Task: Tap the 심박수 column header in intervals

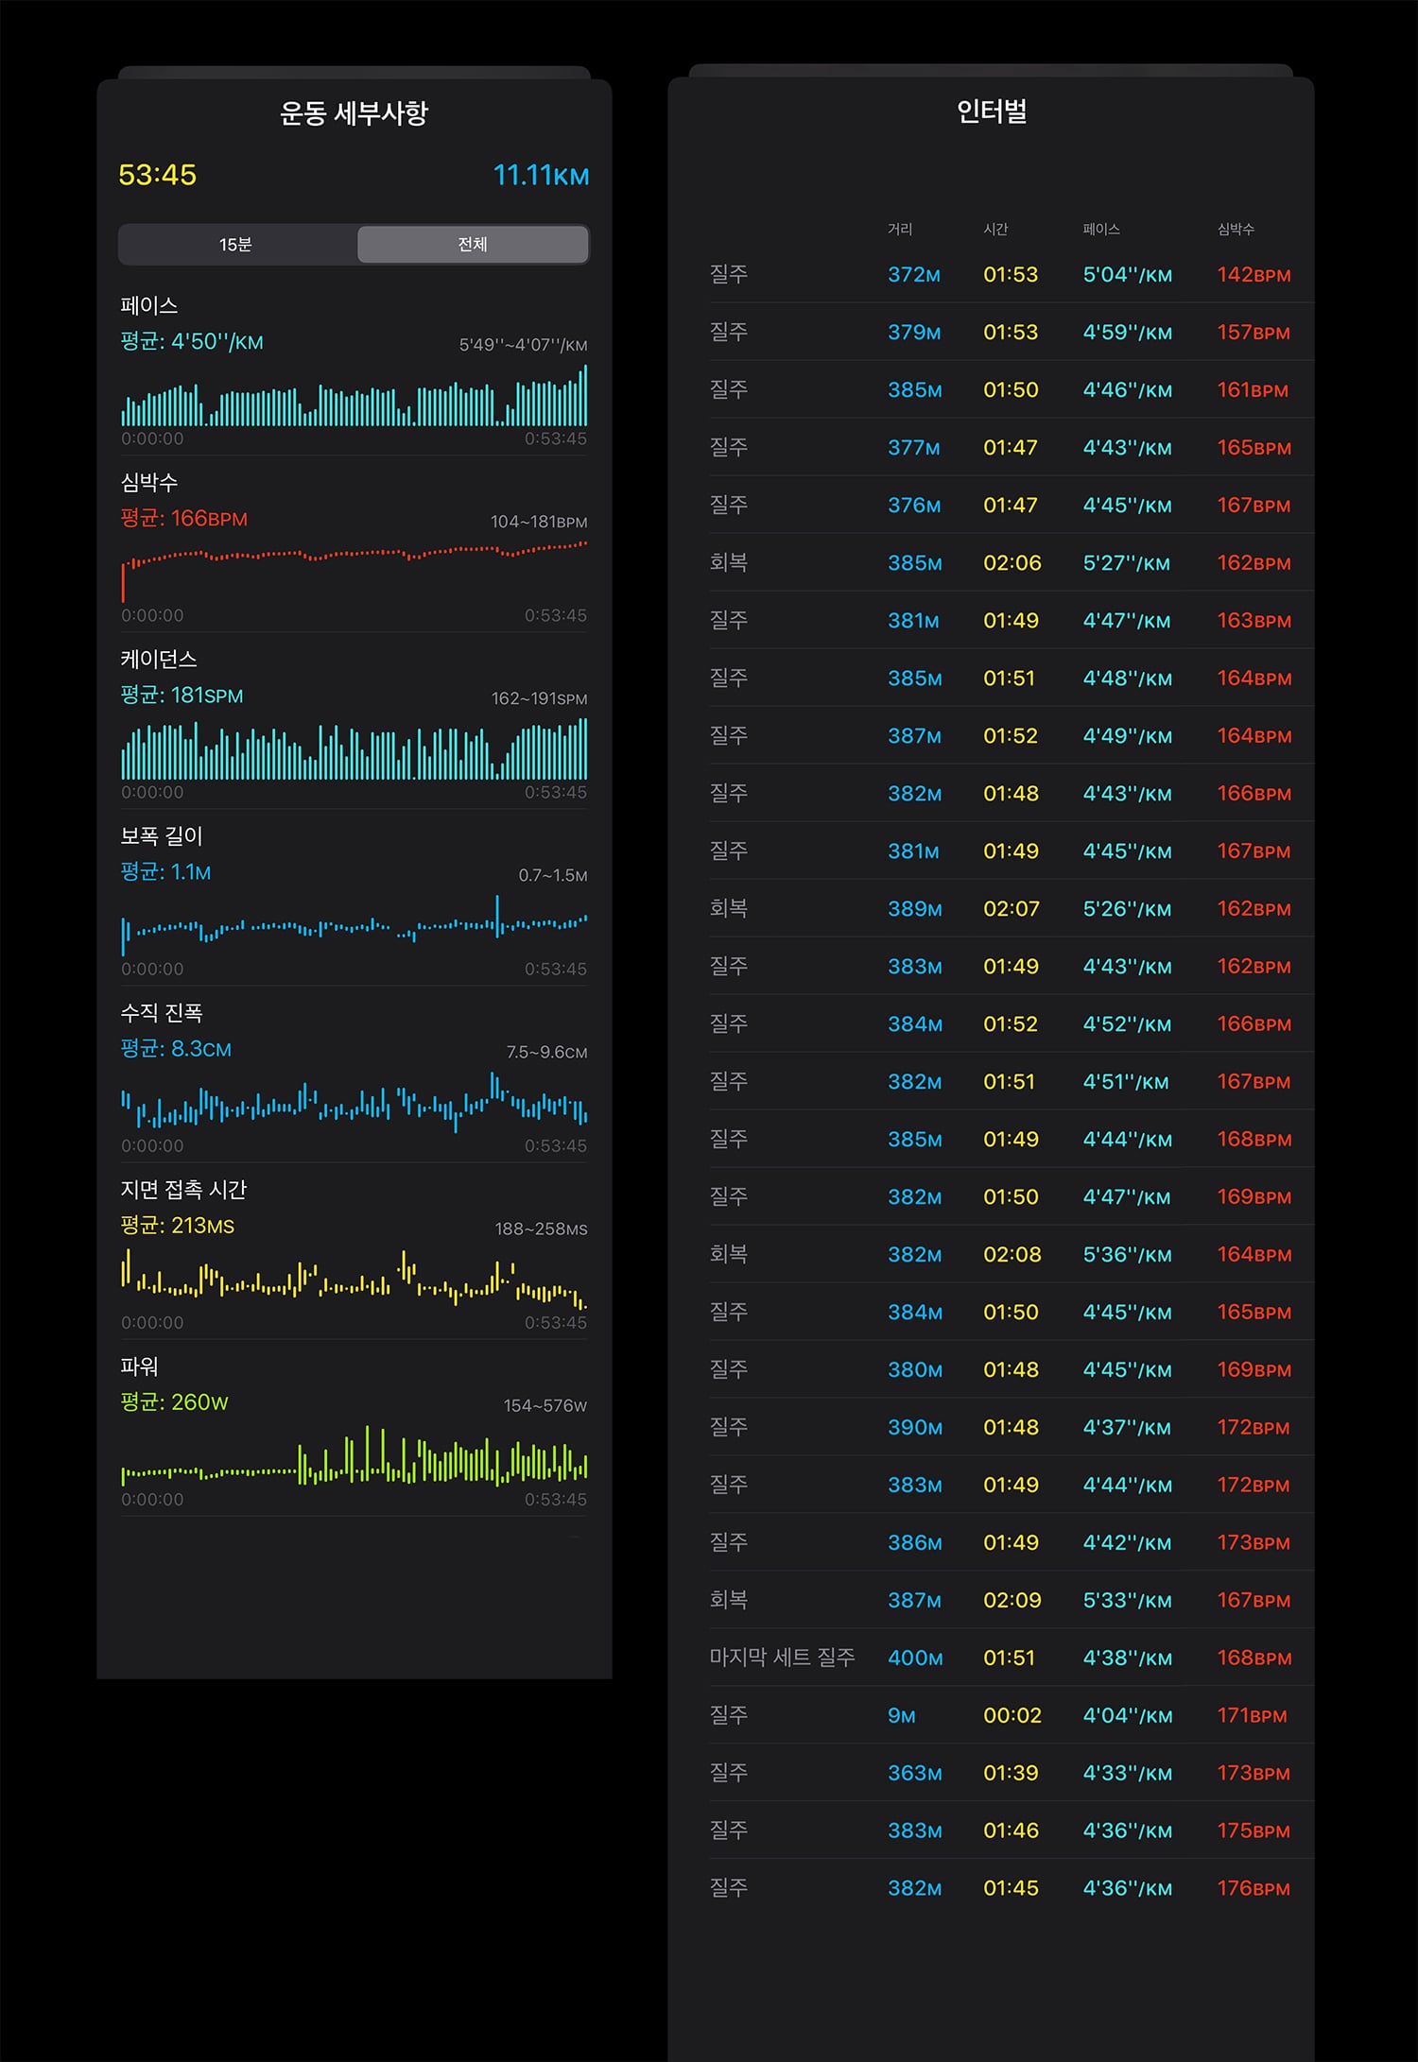Action: click(x=1236, y=229)
